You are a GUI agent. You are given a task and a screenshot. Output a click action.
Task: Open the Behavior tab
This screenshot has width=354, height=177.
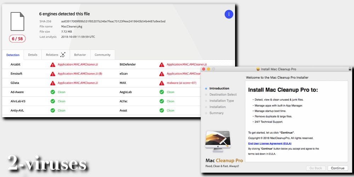click(x=80, y=55)
